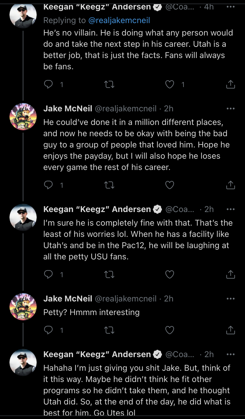Open more options on Jake's "million different places" tweet

point(231,109)
